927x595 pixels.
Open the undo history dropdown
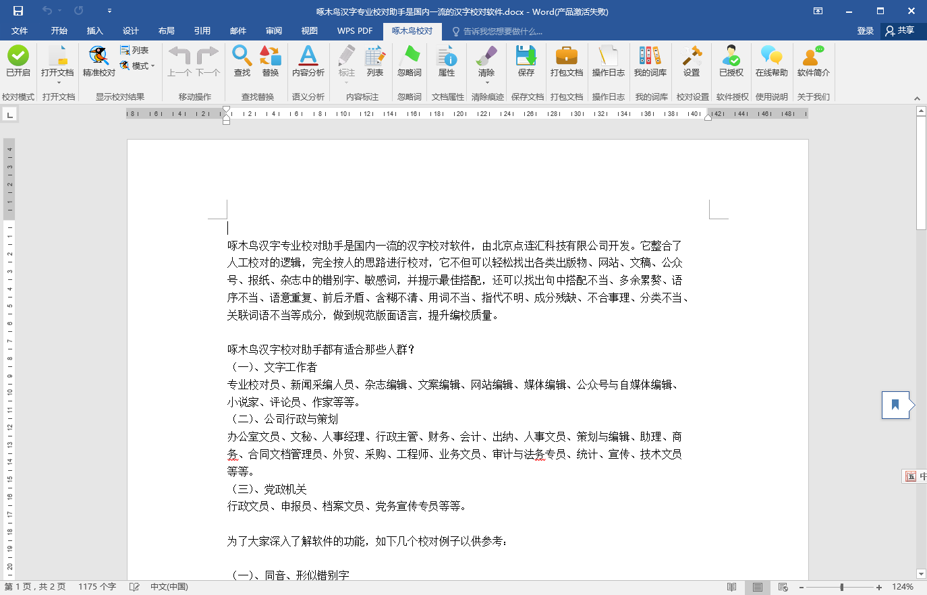[60, 11]
